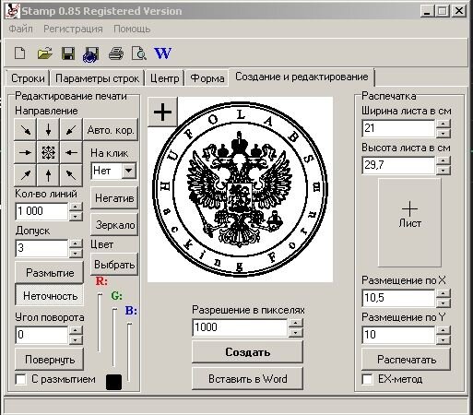Click the Stamp application title icon
The height and width of the screenshot is (415, 473).
(12, 11)
